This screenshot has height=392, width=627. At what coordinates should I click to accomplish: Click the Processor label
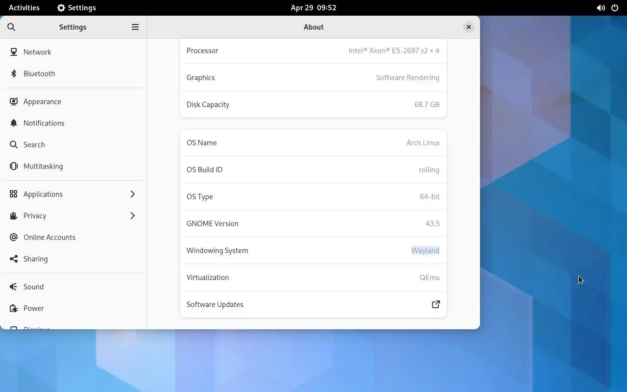point(202,50)
